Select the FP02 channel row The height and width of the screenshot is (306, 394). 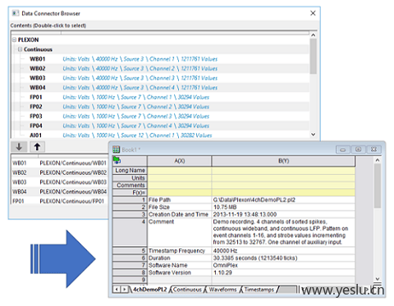coord(160,107)
